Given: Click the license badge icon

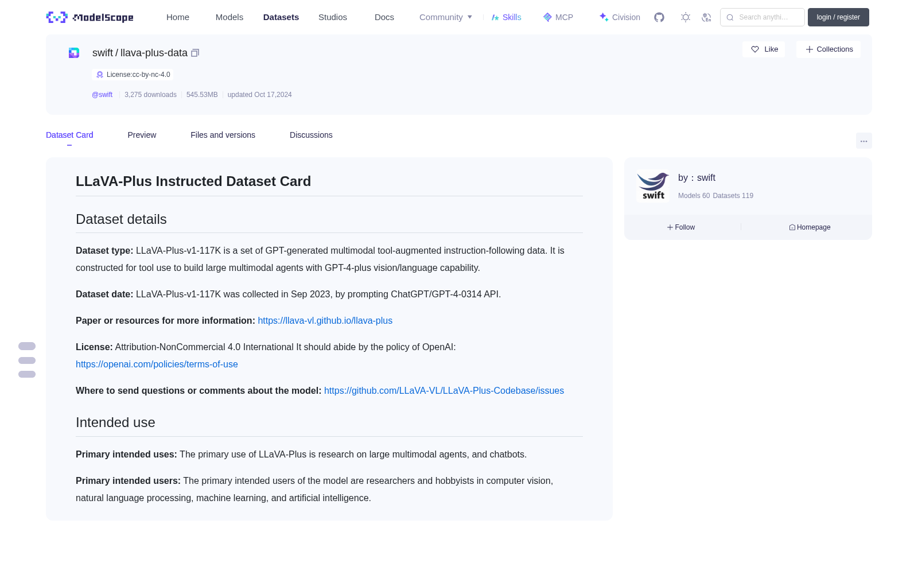Looking at the screenshot, I should (x=100, y=75).
